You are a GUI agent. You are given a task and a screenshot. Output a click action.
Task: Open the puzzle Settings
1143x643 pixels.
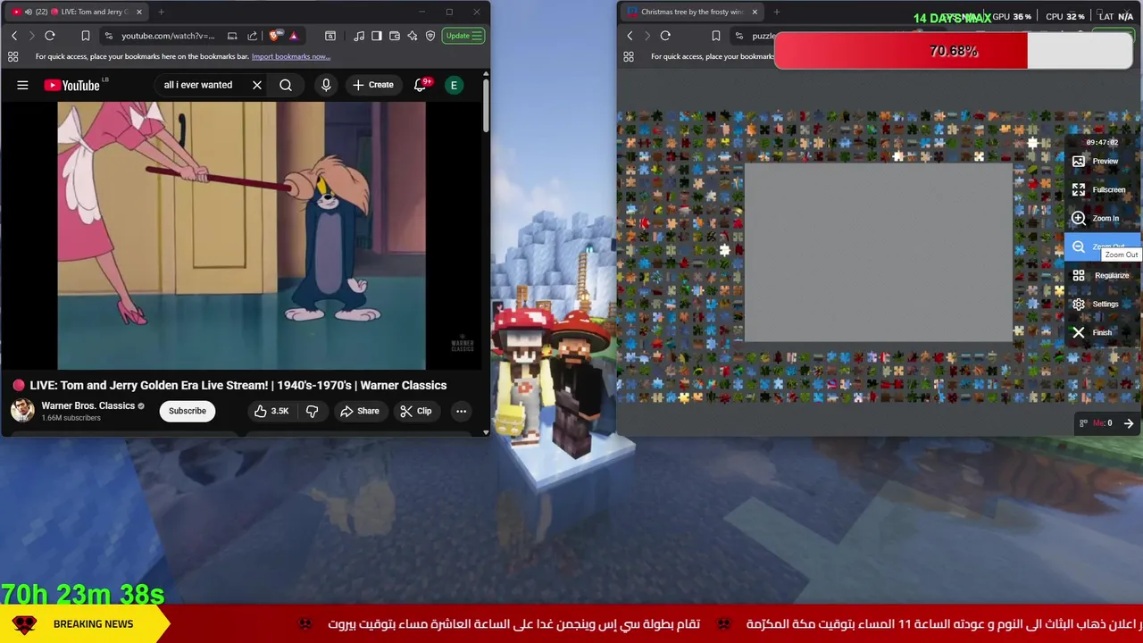(1103, 304)
